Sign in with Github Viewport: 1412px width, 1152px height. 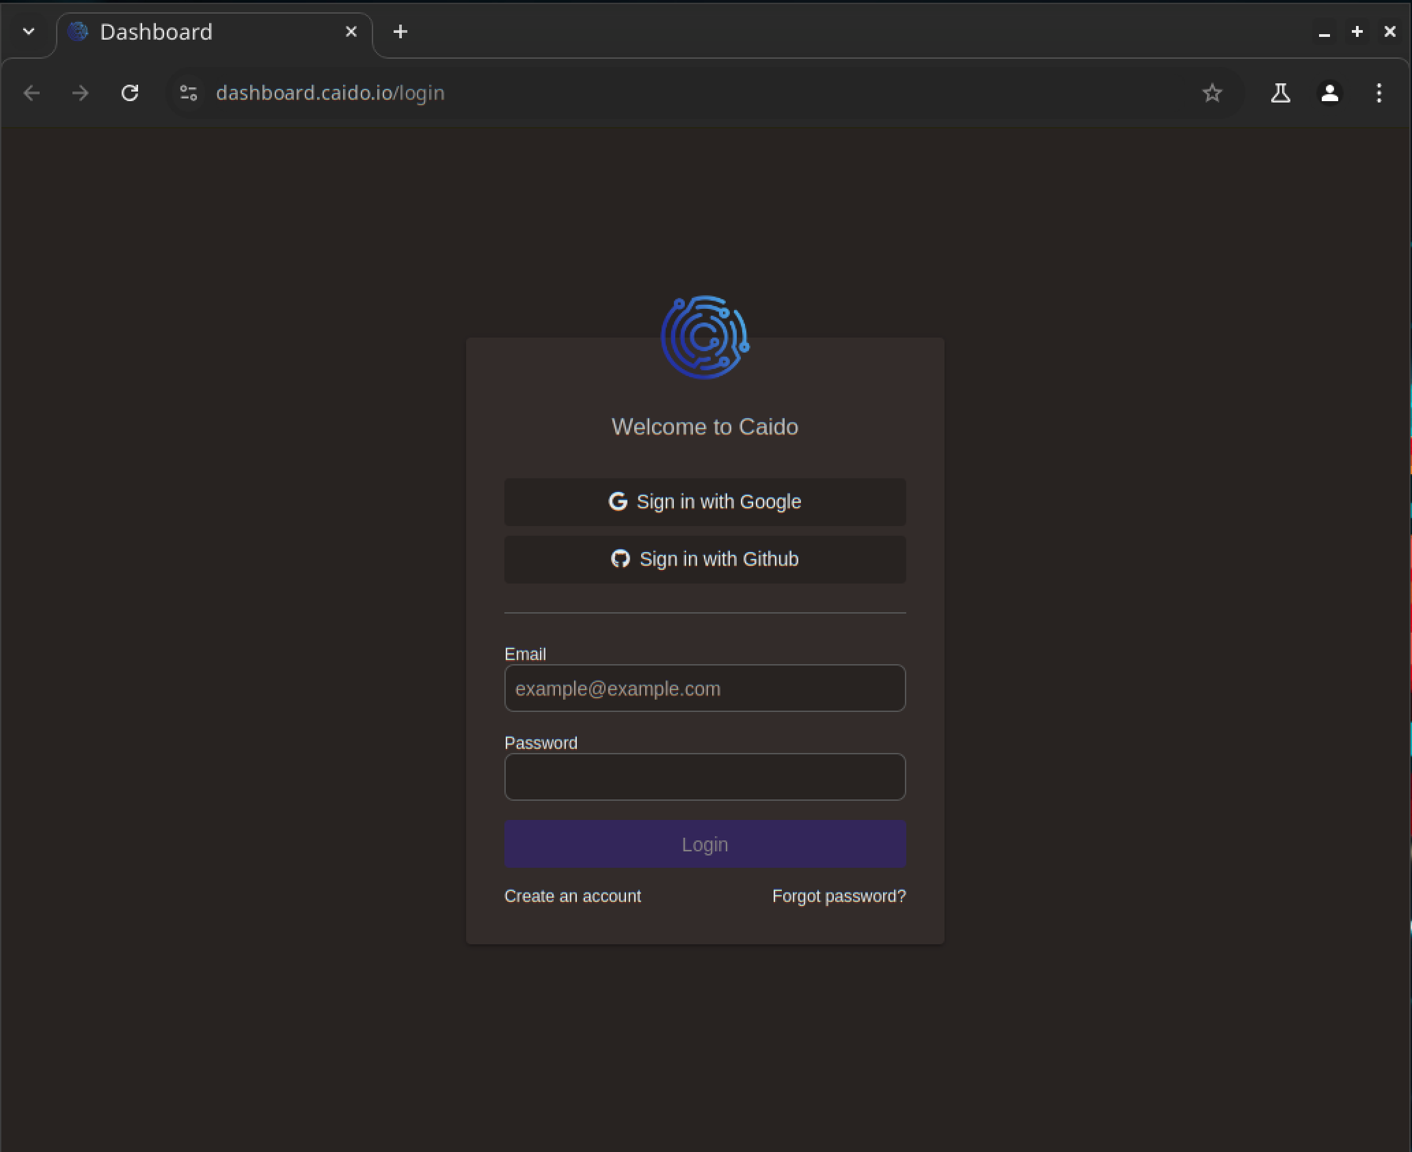point(705,559)
